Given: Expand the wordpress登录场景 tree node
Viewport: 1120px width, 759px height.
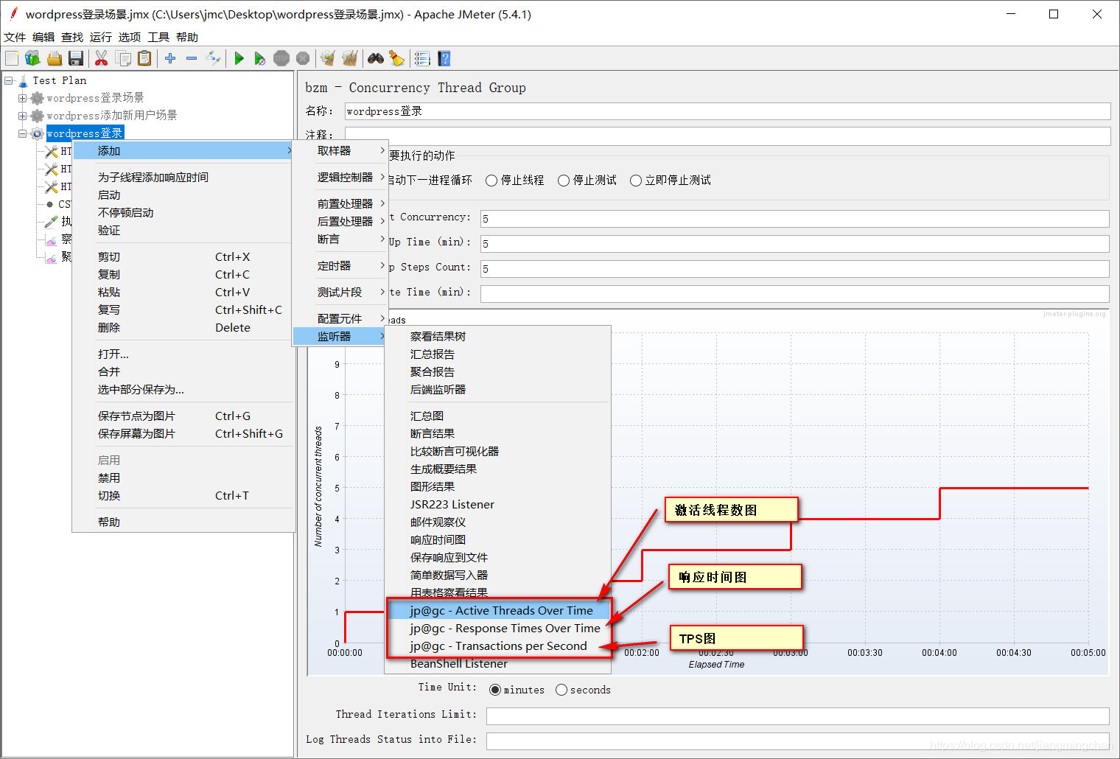Looking at the screenshot, I should click(22, 98).
